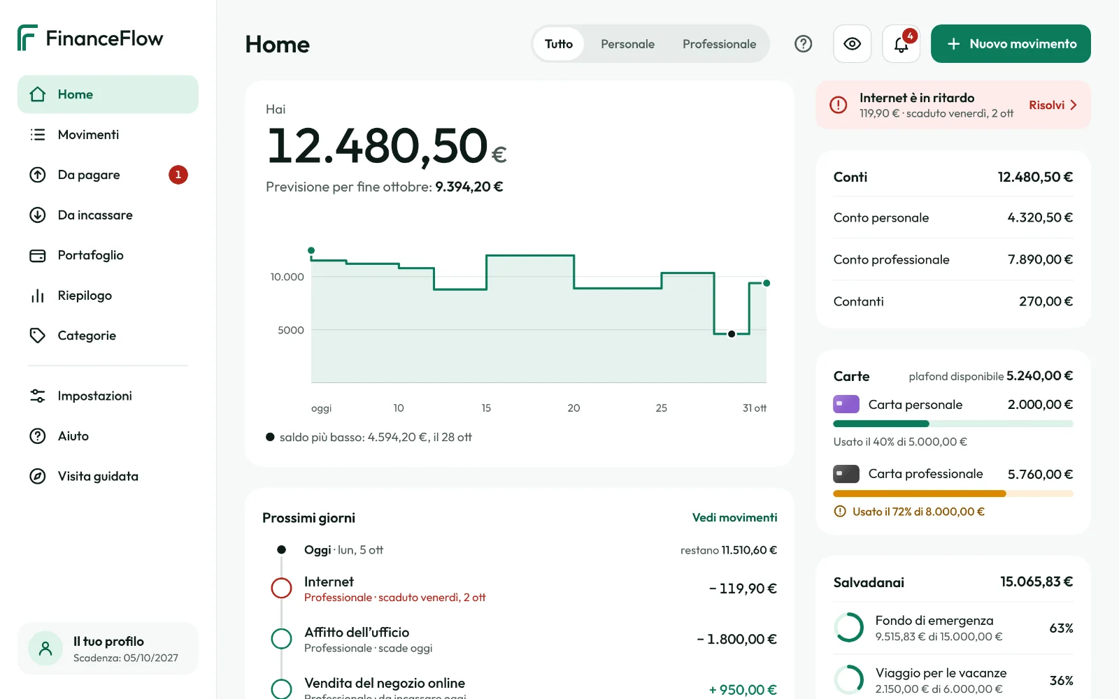
Task: Click the Carta personale usage bar
Action: point(953,424)
